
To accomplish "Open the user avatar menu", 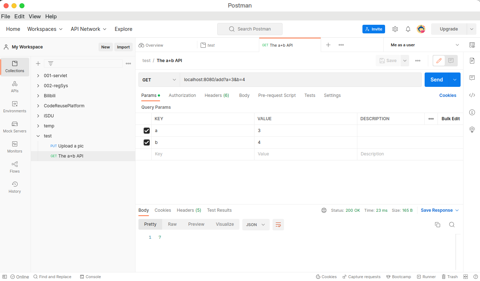I will pos(421,29).
